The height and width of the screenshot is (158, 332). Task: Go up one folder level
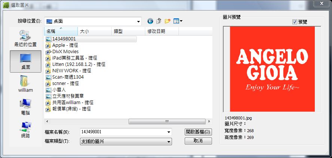(x=159, y=21)
